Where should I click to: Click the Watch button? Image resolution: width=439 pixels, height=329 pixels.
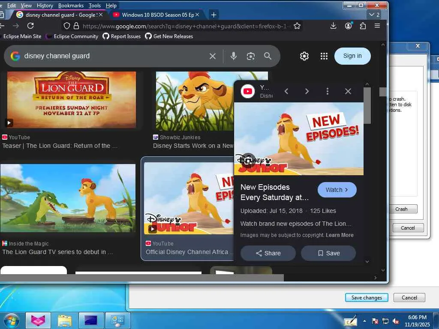tap(337, 190)
